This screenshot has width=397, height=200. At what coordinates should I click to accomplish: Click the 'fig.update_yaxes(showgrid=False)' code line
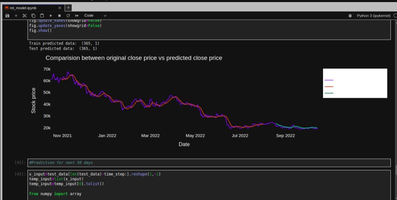tap(65, 25)
